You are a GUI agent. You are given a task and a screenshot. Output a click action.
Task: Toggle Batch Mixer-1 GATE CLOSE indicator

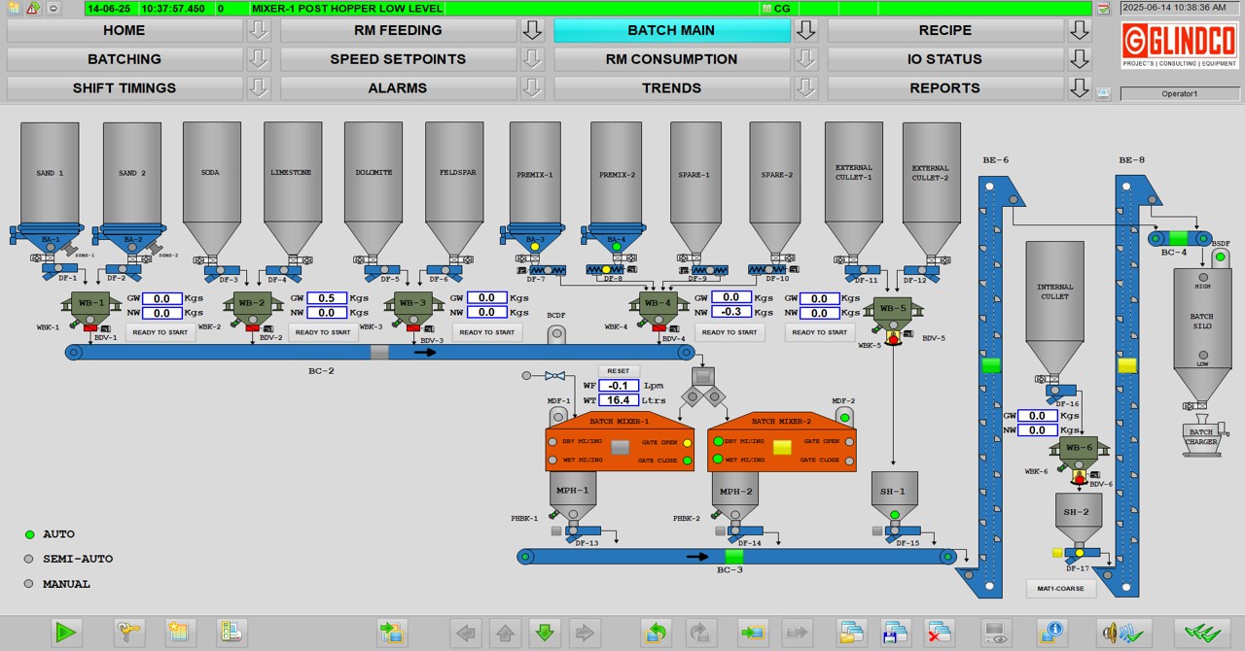pos(688,461)
